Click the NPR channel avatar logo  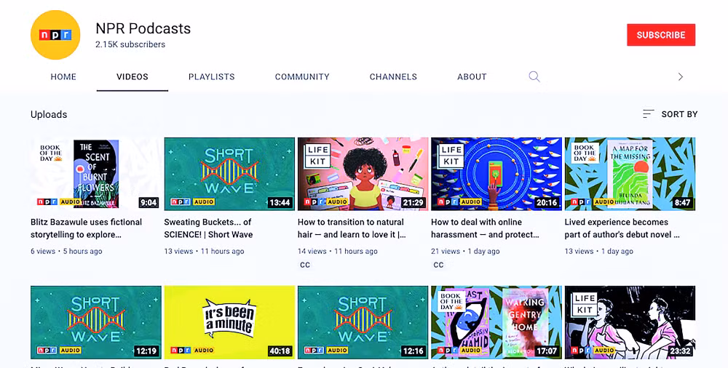pos(55,35)
